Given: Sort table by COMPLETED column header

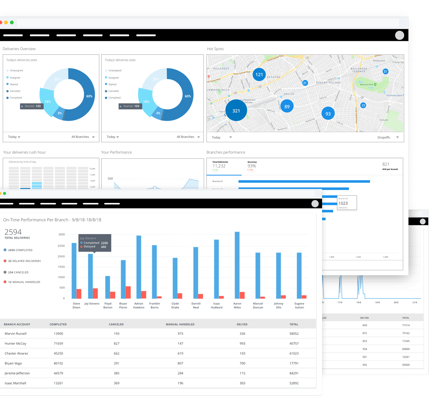Looking at the screenshot, I should [58, 324].
